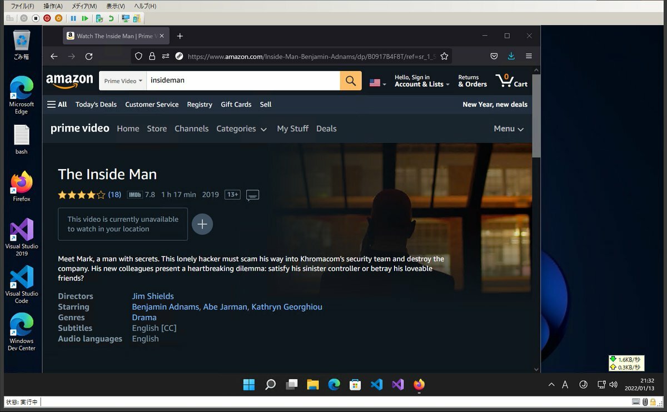Click the Amazon logo
Screen dimensions: 667x412
click(69, 81)
